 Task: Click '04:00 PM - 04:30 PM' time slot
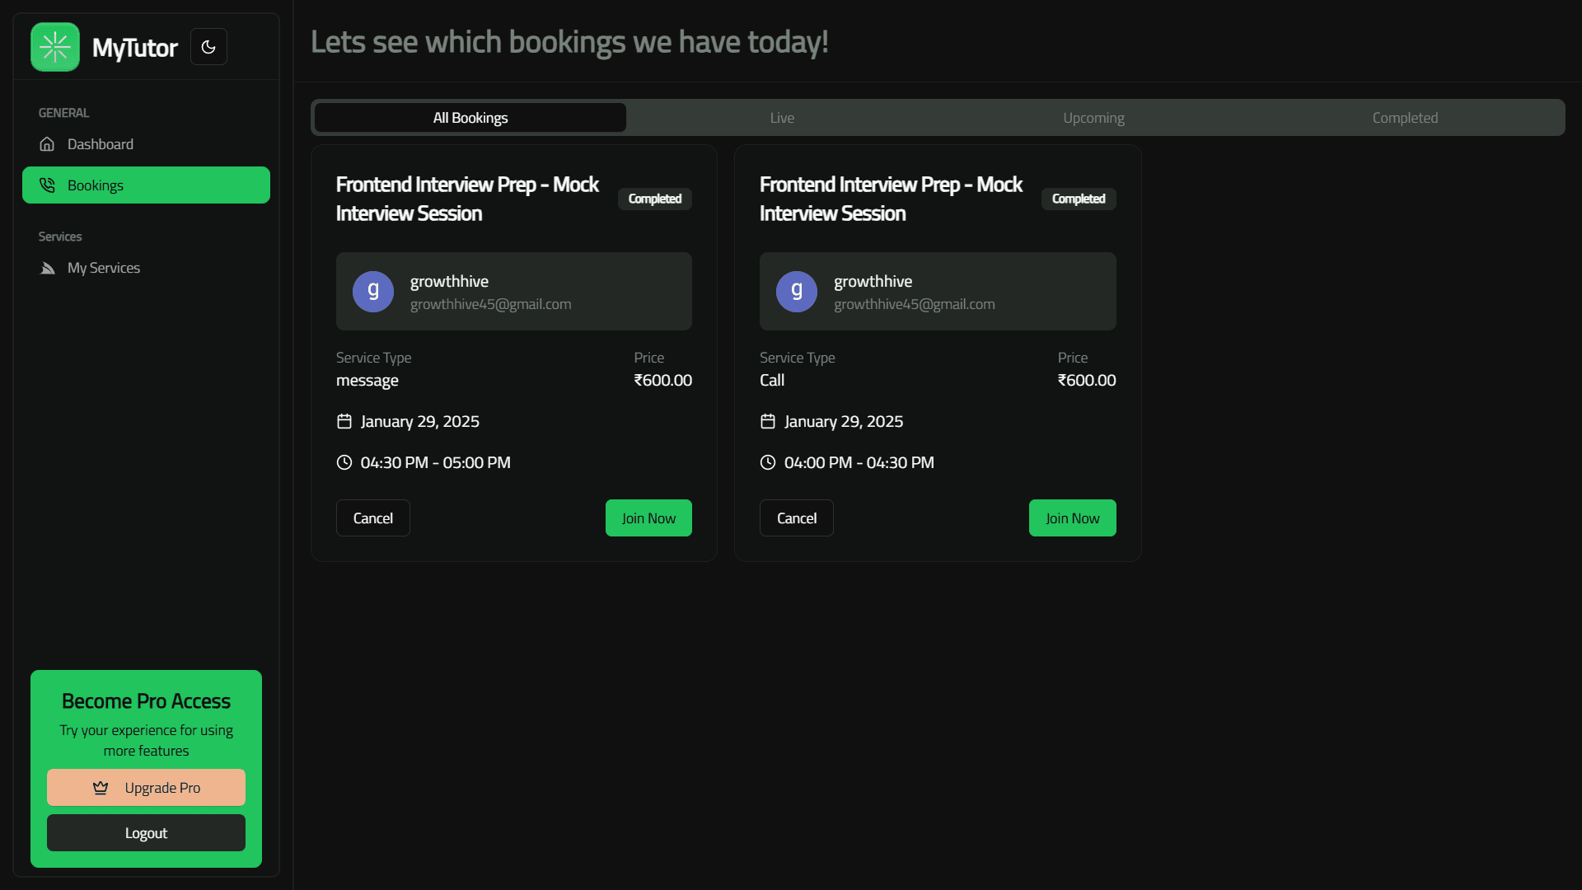tap(859, 462)
